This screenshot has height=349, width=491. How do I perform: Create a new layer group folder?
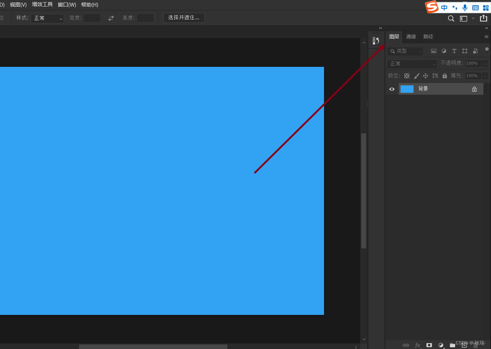(x=452, y=345)
